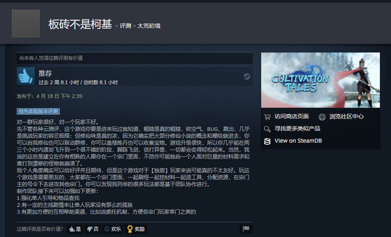This screenshot has height=237, width=391.
Task: Vote 否 (no) review not helpful
Action: tap(92, 229)
